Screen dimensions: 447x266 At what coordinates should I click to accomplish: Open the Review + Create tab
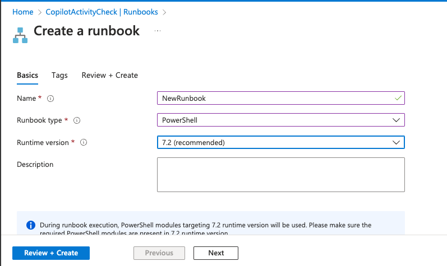coord(109,75)
